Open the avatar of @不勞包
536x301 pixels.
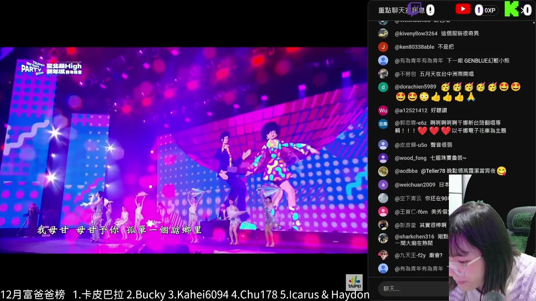(x=383, y=74)
